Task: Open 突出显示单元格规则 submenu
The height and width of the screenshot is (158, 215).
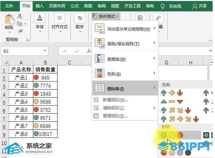Action: (x=125, y=29)
